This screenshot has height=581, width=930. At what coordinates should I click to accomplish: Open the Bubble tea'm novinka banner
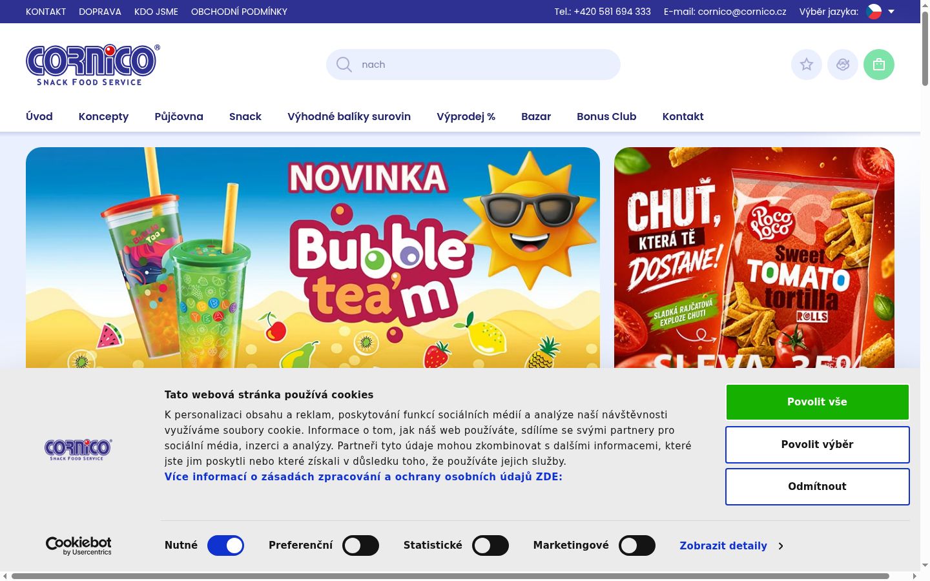(x=313, y=258)
